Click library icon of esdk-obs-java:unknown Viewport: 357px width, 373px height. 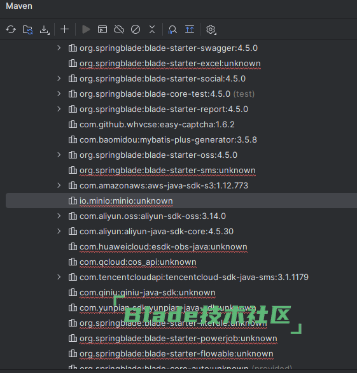coord(73,246)
